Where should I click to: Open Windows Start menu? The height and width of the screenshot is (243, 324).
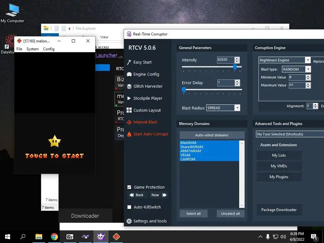pyautogui.click(x=8, y=237)
